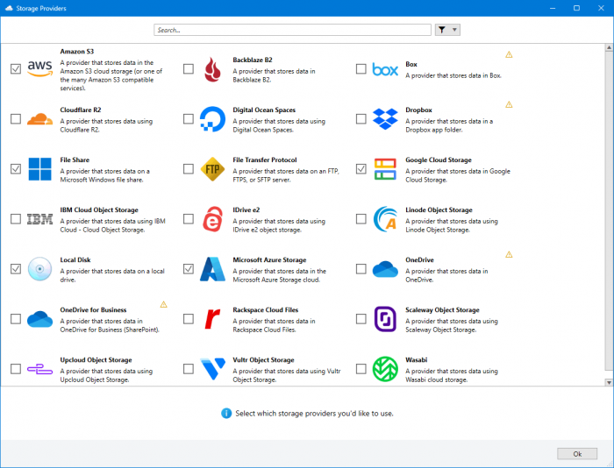The width and height of the screenshot is (614, 468).
Task: Click the Cloudflare R2 cloud icon
Action: click(40, 118)
